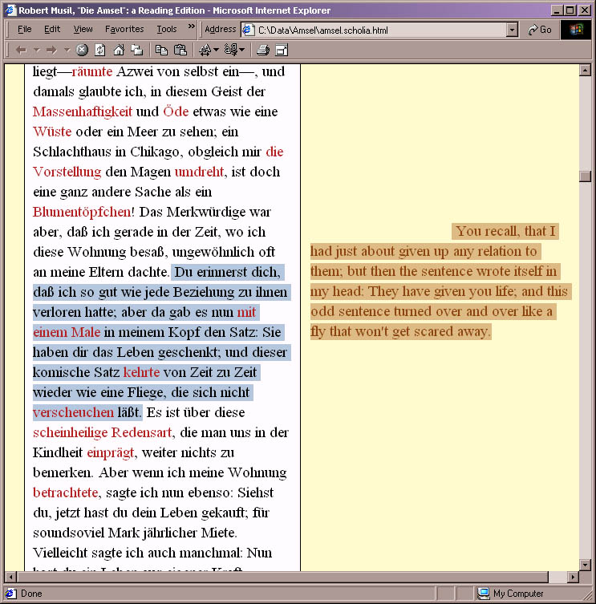Open the Back button history dropdown
Screen dimensions: 596x604
[37, 50]
